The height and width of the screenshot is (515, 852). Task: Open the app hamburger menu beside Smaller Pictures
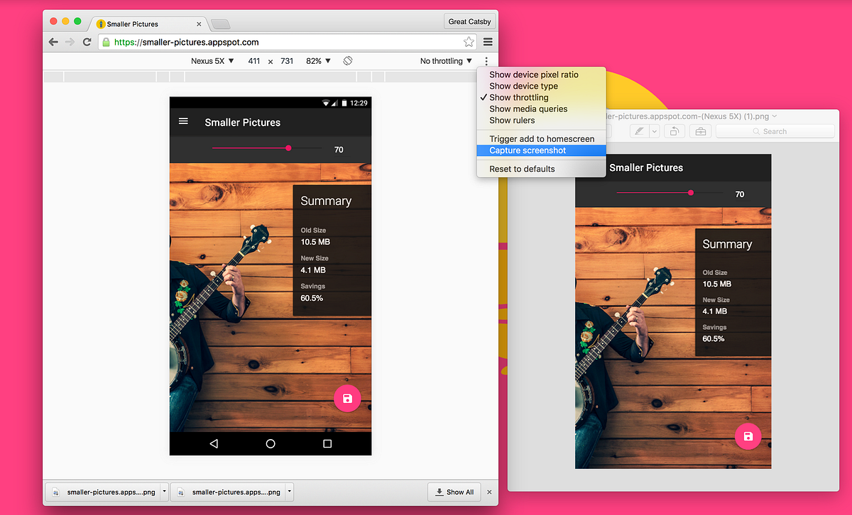point(183,121)
